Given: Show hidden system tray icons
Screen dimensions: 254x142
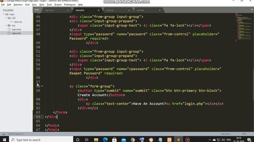Looking at the screenshot, I should (210, 140).
